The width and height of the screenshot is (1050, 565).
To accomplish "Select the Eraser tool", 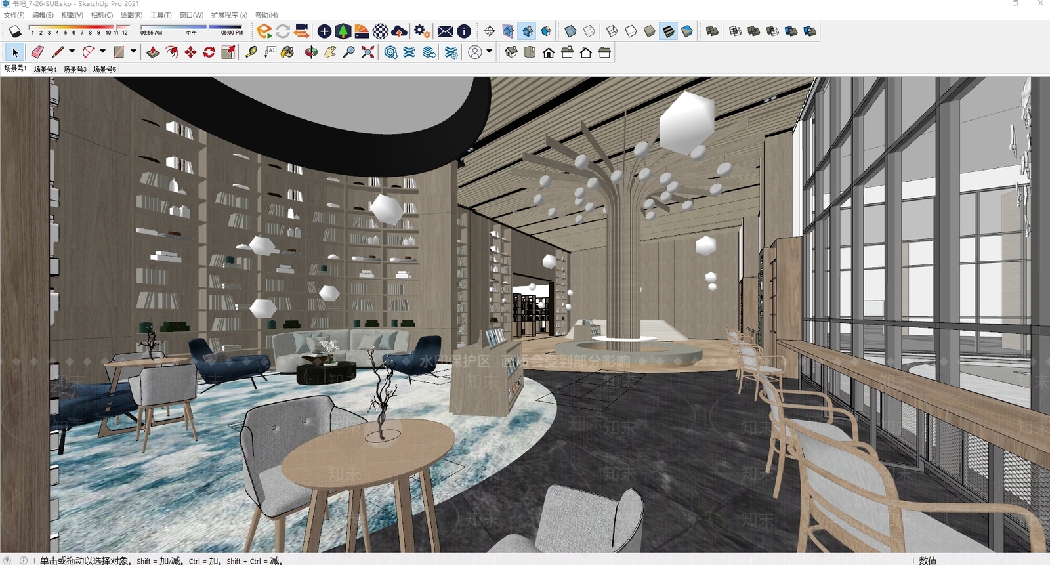I will click(37, 52).
